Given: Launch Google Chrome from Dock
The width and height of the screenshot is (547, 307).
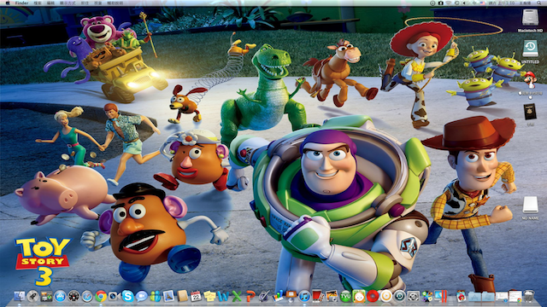Looking at the screenshot, I should point(101,296).
